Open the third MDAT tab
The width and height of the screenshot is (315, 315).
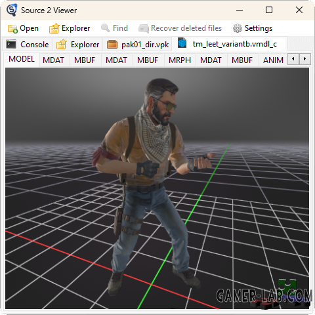211,60
